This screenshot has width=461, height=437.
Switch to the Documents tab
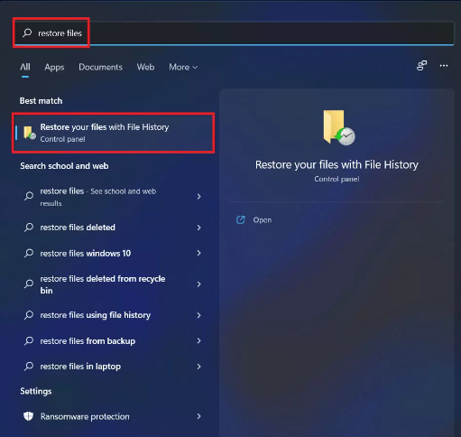point(100,67)
